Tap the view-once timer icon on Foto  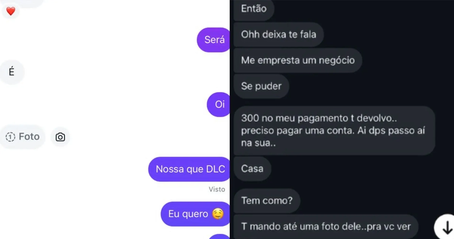coord(10,137)
